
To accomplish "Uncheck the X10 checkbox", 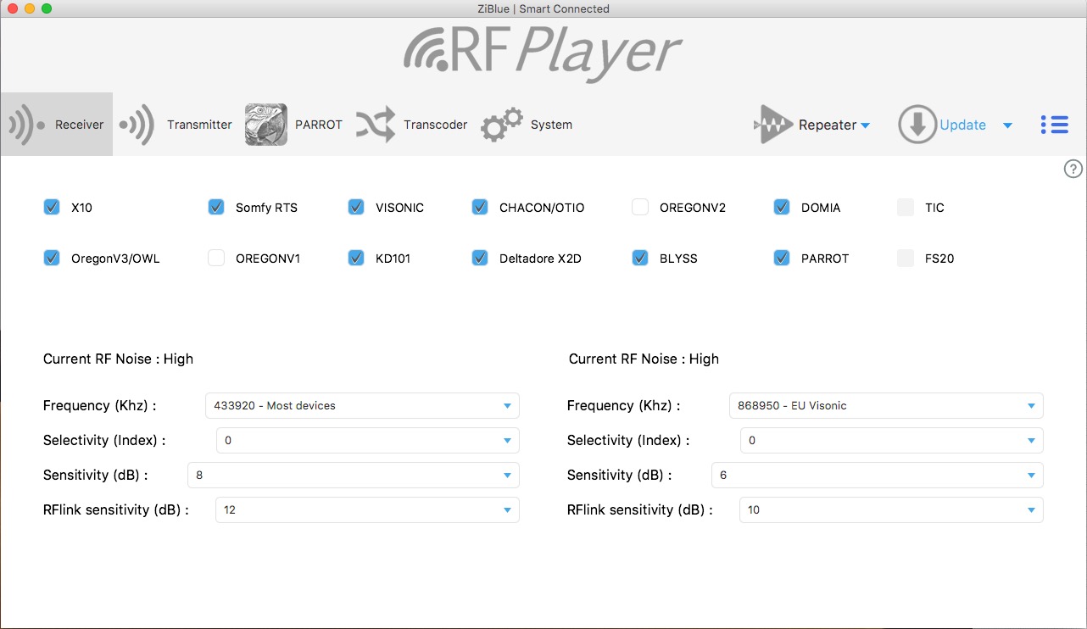I will tap(52, 207).
